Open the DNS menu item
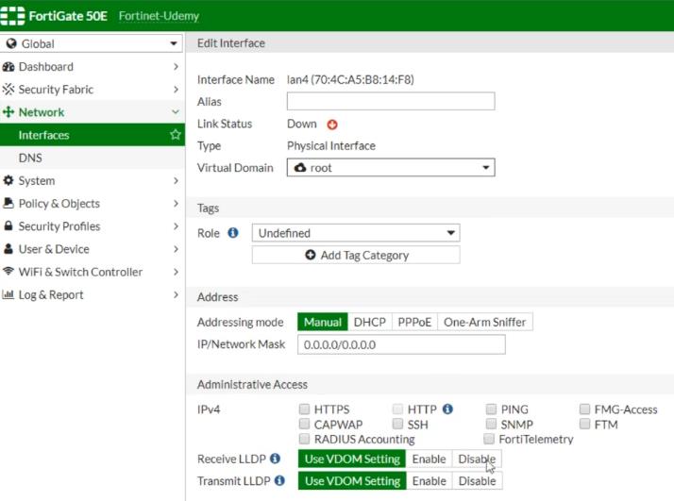 coord(93,158)
